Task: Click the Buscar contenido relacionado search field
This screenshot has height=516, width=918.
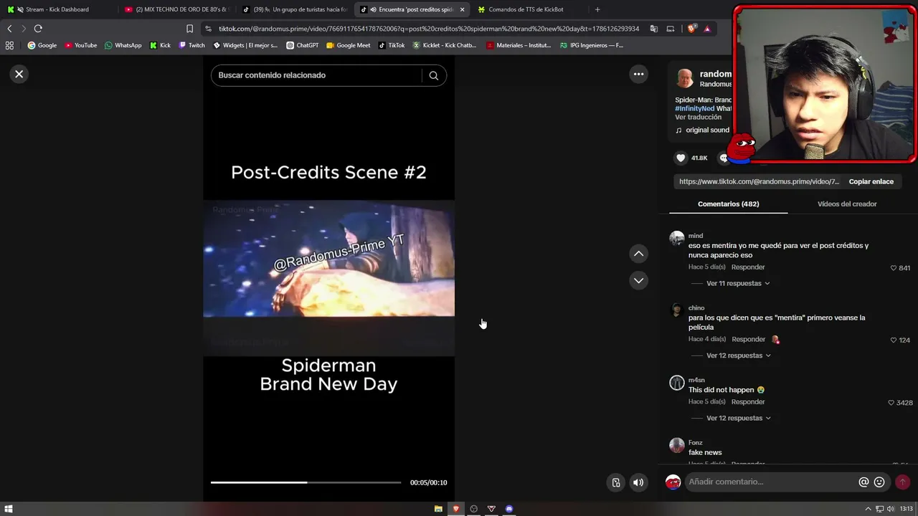Action: (x=316, y=75)
